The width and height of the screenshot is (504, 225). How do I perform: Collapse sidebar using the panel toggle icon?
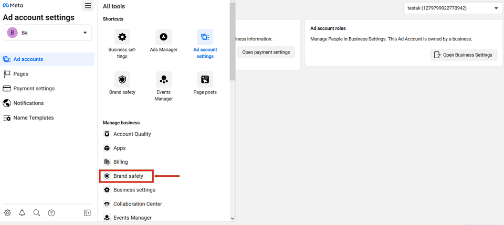click(x=87, y=213)
